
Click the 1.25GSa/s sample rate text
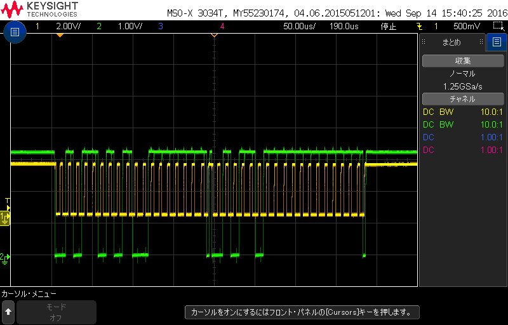click(x=463, y=86)
